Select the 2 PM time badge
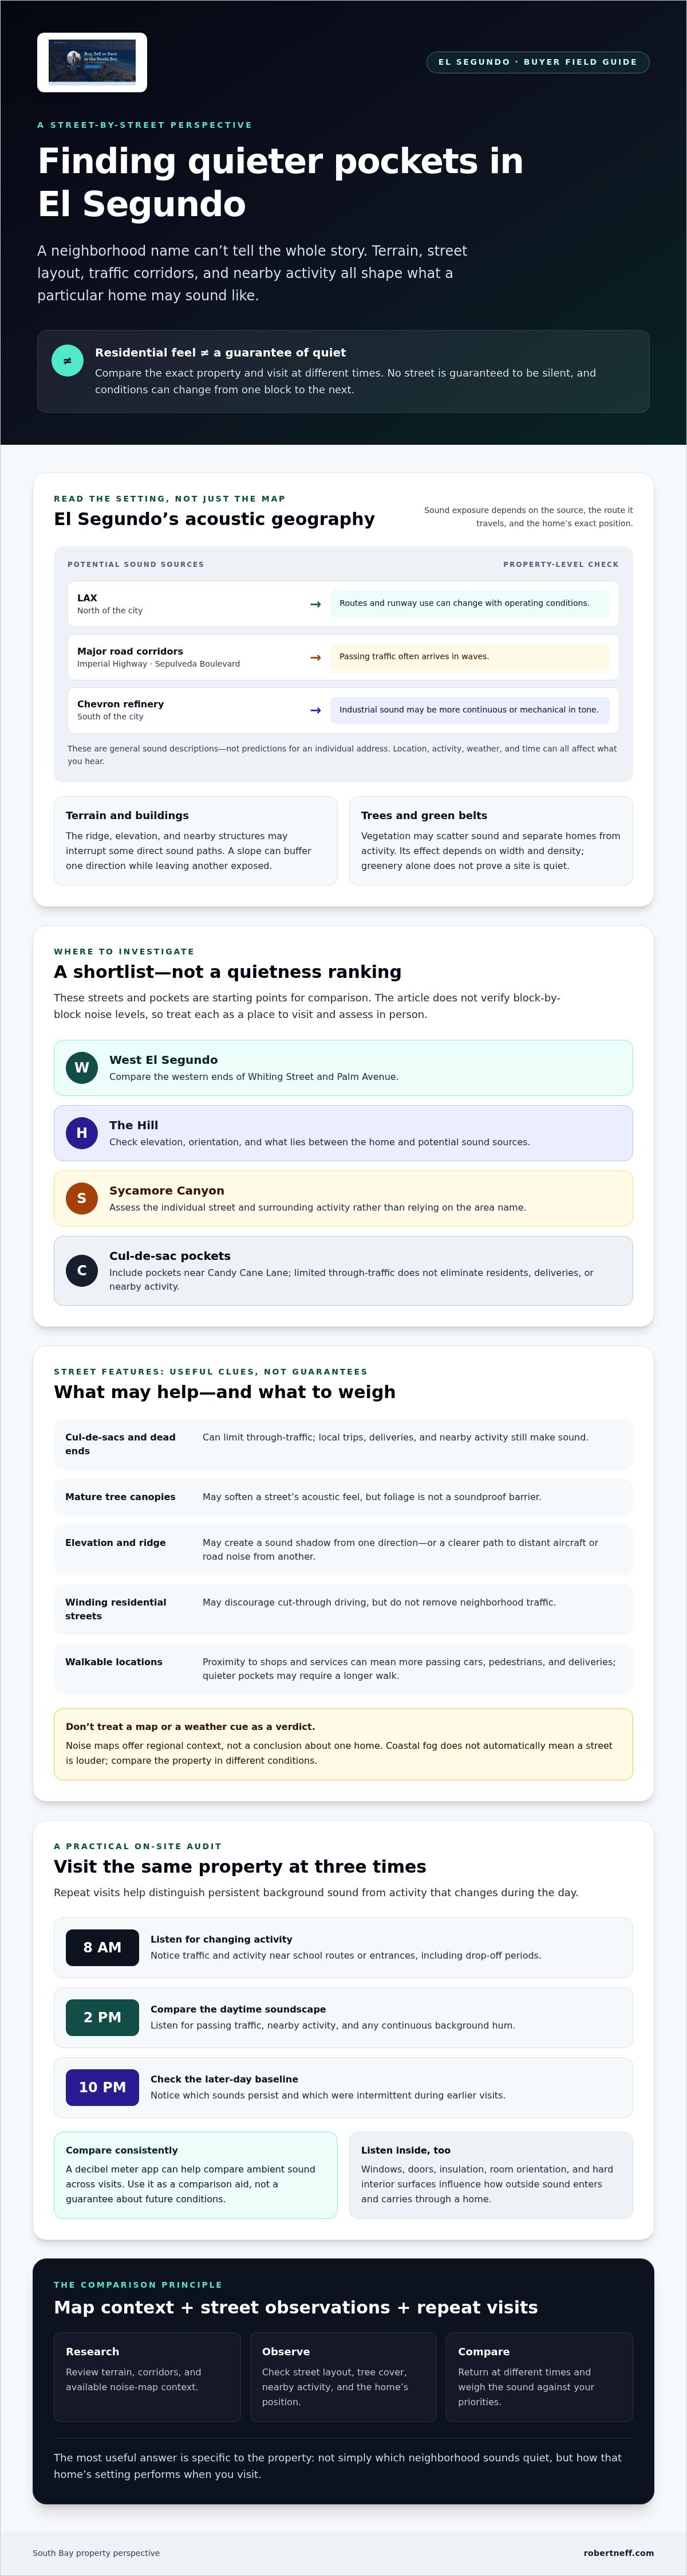 pyautogui.click(x=102, y=2017)
